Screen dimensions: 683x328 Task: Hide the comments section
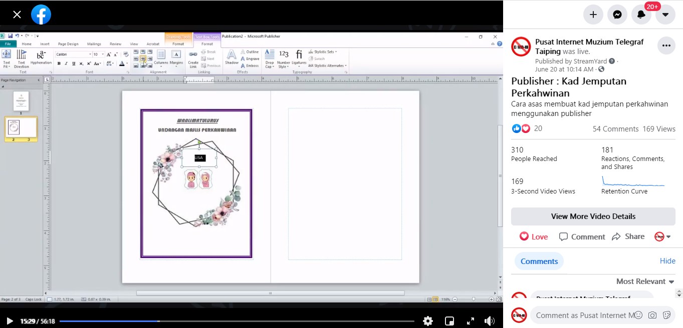pos(667,261)
